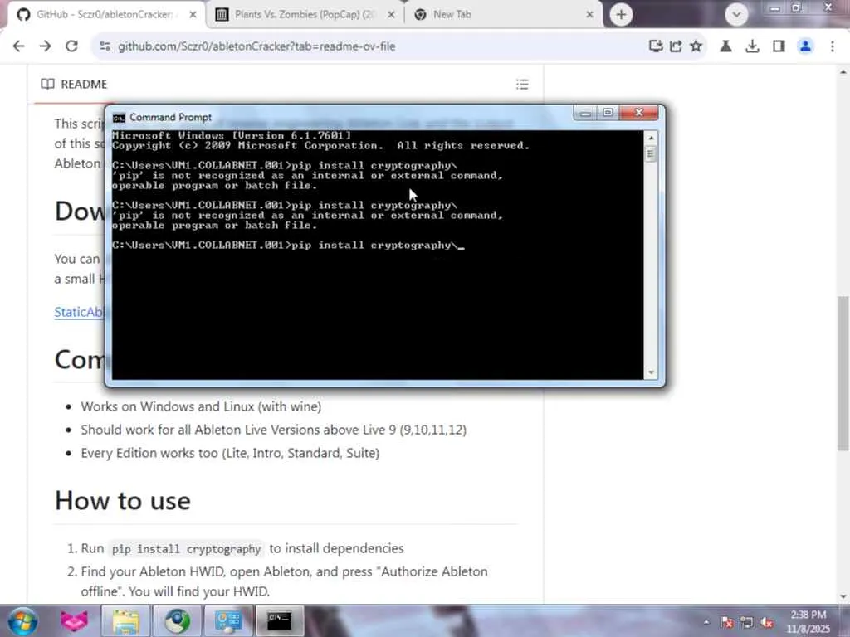Maximize the Command Prompt window

pos(608,113)
